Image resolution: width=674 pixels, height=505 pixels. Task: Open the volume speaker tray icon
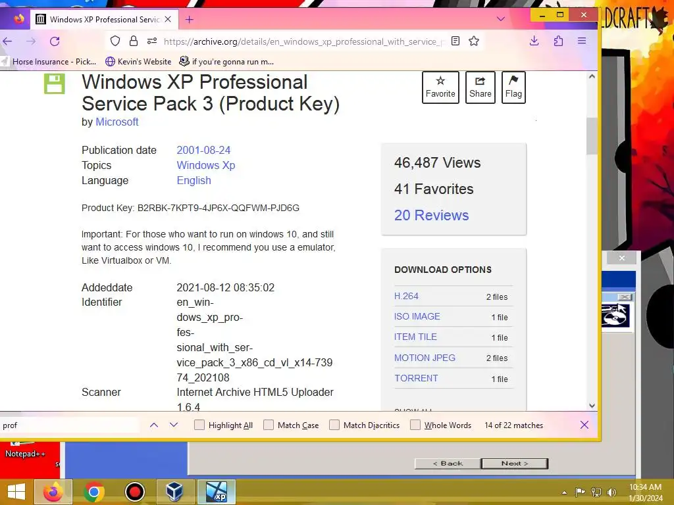(x=611, y=492)
